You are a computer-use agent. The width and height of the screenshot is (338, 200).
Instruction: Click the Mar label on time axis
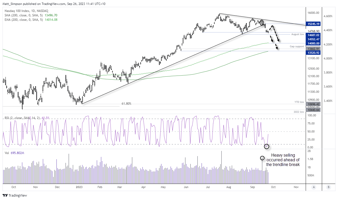tap(120, 187)
